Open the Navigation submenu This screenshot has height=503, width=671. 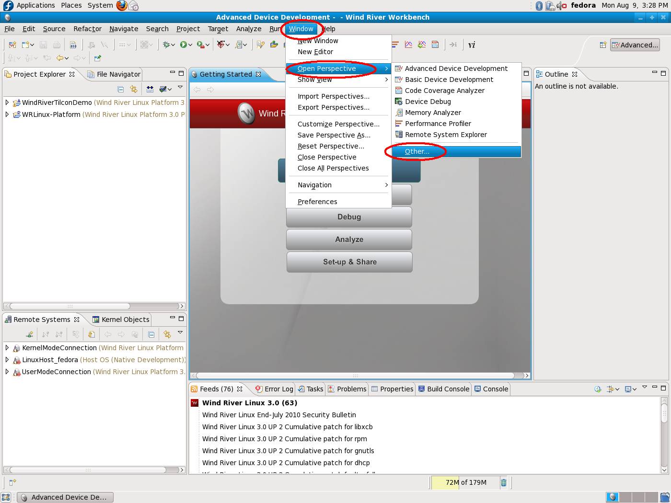(339, 185)
